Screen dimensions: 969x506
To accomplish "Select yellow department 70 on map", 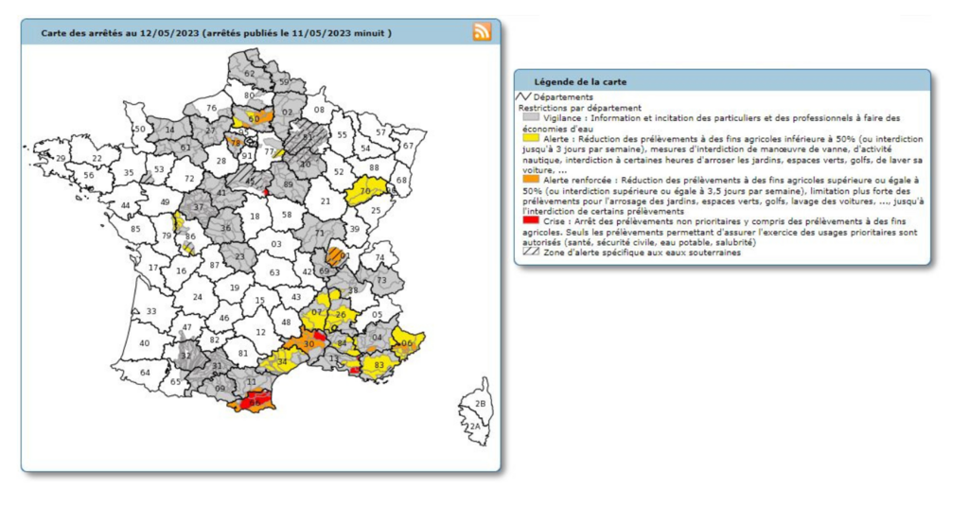I will (x=364, y=191).
